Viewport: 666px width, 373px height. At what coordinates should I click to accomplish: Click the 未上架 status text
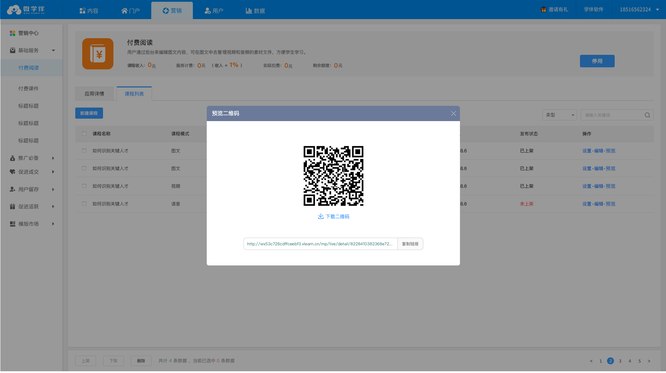point(527,204)
